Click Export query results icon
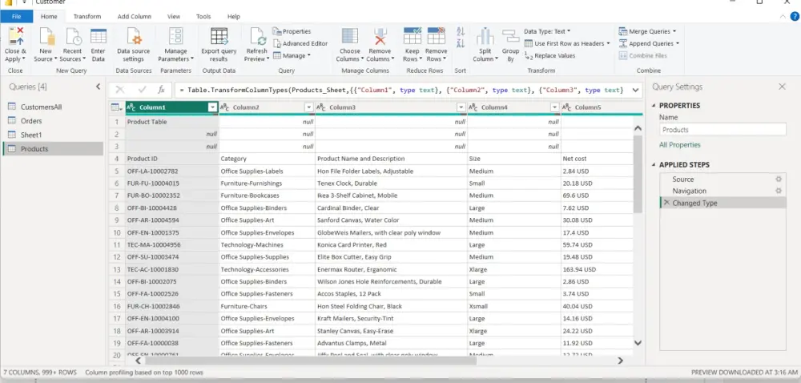Viewport: 801px width, 383px height. point(219,38)
